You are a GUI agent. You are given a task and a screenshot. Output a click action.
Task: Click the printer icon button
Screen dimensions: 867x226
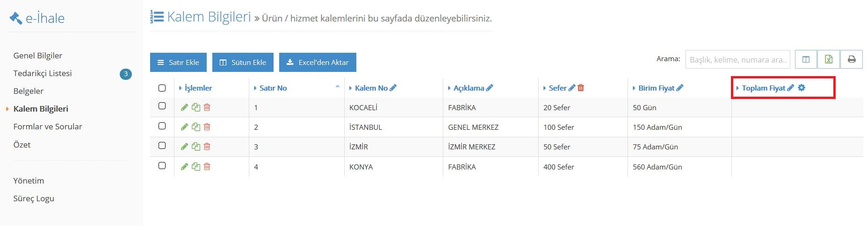coord(852,59)
